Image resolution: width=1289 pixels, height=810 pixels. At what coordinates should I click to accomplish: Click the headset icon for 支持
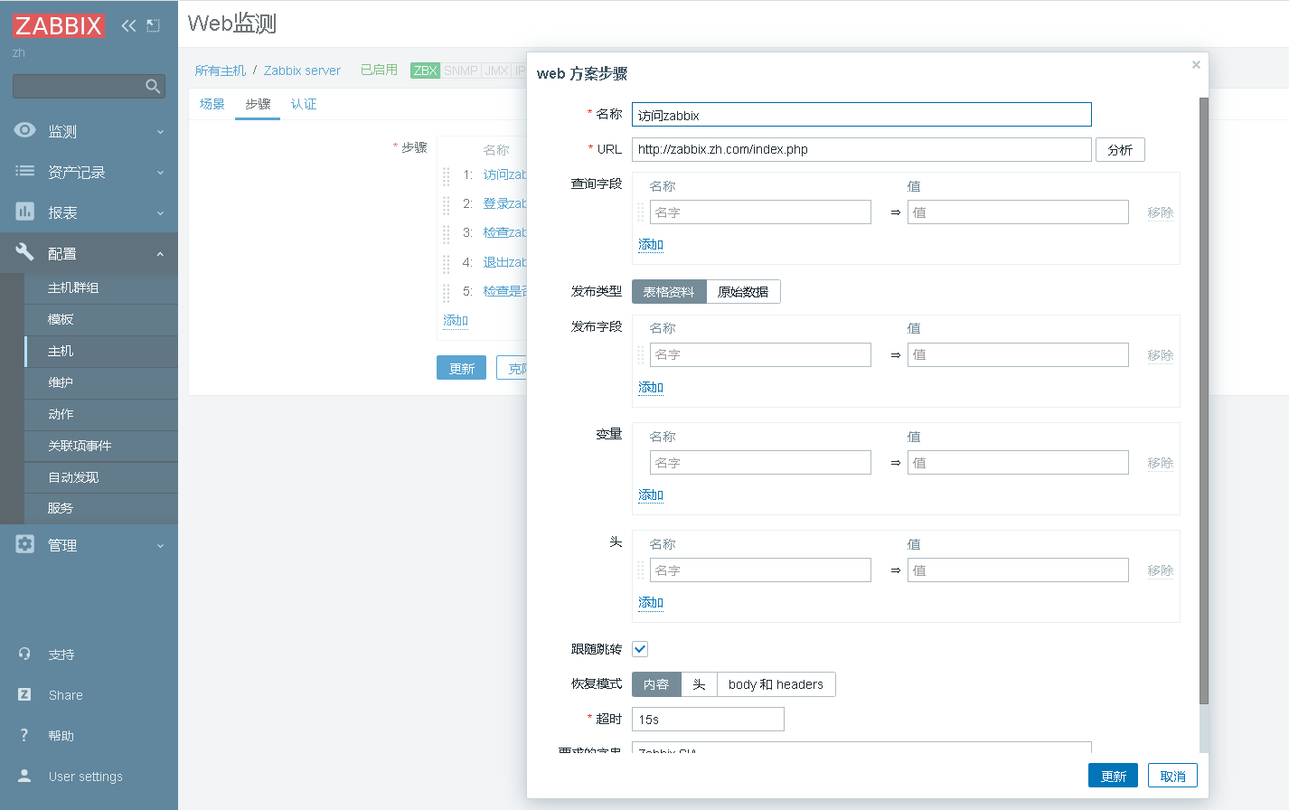(x=24, y=654)
